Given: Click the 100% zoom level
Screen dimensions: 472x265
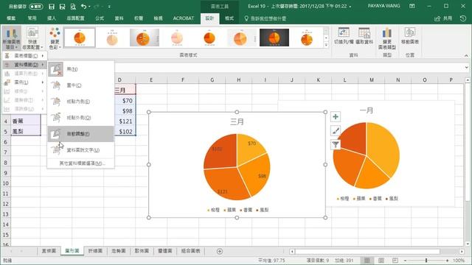Looking at the screenshot, I should click(459, 261).
